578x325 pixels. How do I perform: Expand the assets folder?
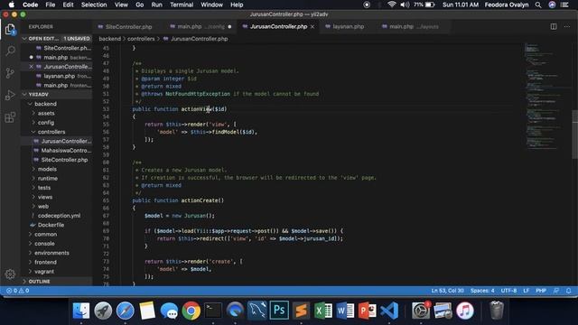click(x=33, y=113)
